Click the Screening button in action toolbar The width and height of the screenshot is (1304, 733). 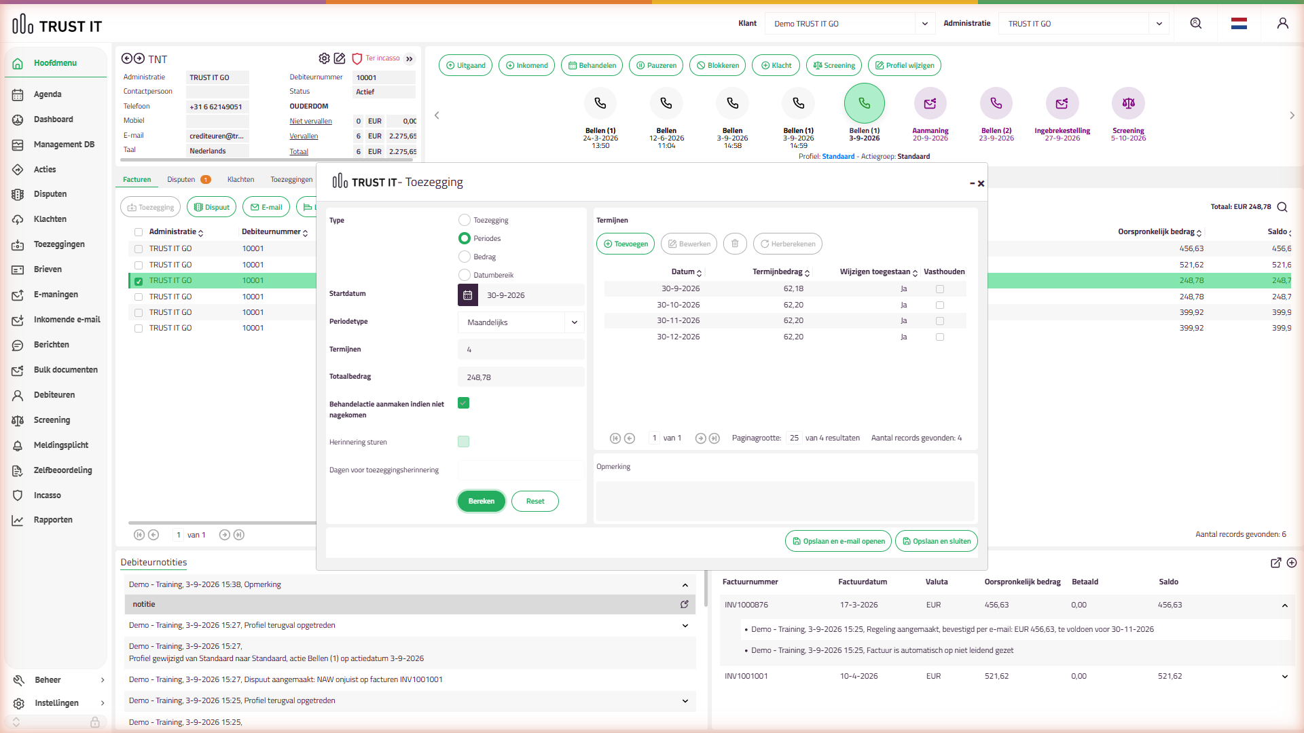[x=834, y=65]
